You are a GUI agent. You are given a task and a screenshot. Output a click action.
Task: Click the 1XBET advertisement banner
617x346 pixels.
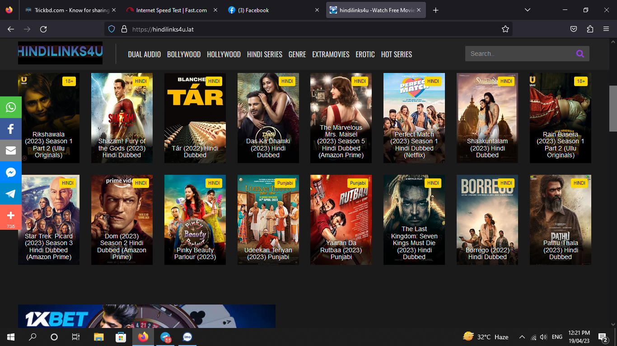147,316
